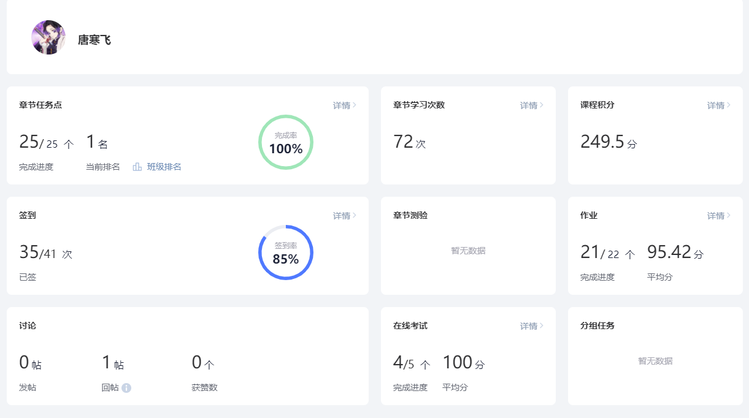Open 详情 for 课程积分 card
This screenshot has width=749, height=418.
pos(719,105)
